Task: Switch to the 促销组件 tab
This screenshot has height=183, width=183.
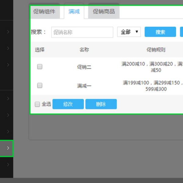Action: (x=45, y=12)
